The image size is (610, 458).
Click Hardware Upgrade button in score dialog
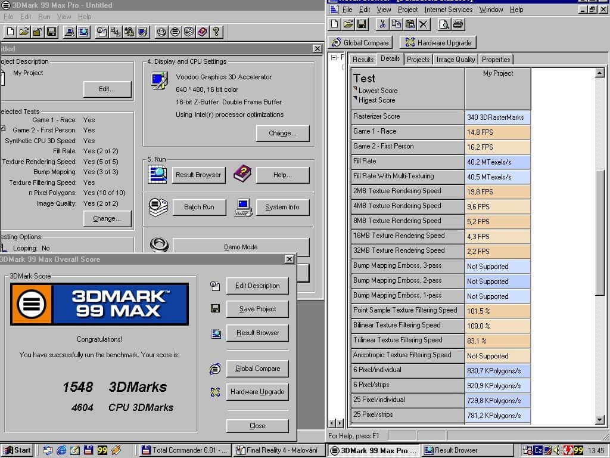pyautogui.click(x=257, y=392)
